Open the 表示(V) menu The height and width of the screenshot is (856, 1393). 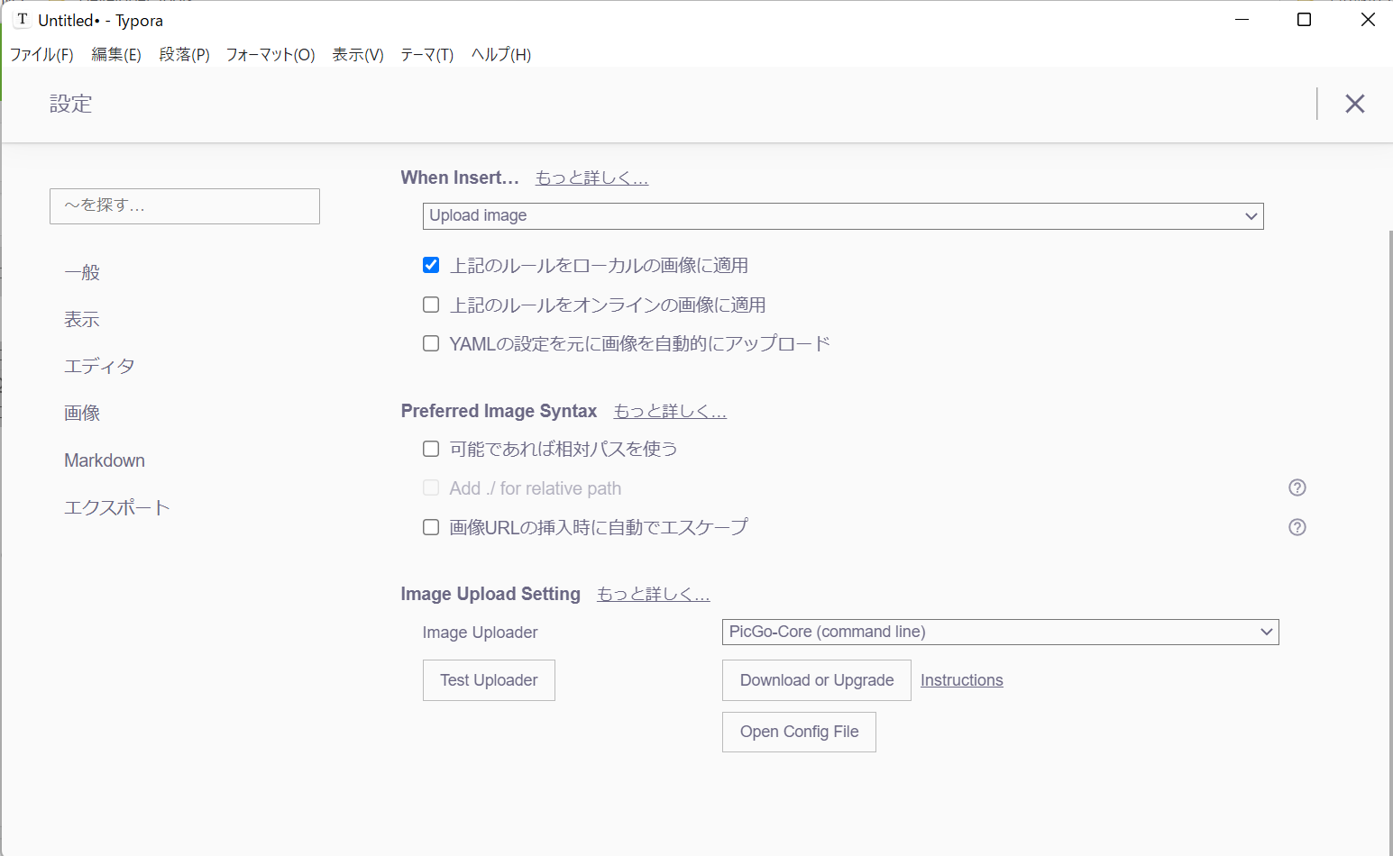pos(358,54)
